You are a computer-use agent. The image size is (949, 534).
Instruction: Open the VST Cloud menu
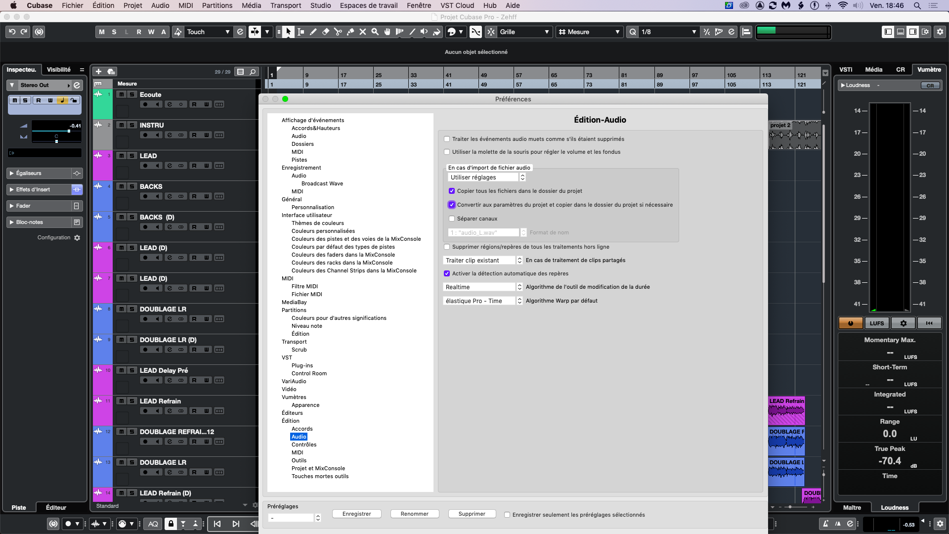click(457, 5)
